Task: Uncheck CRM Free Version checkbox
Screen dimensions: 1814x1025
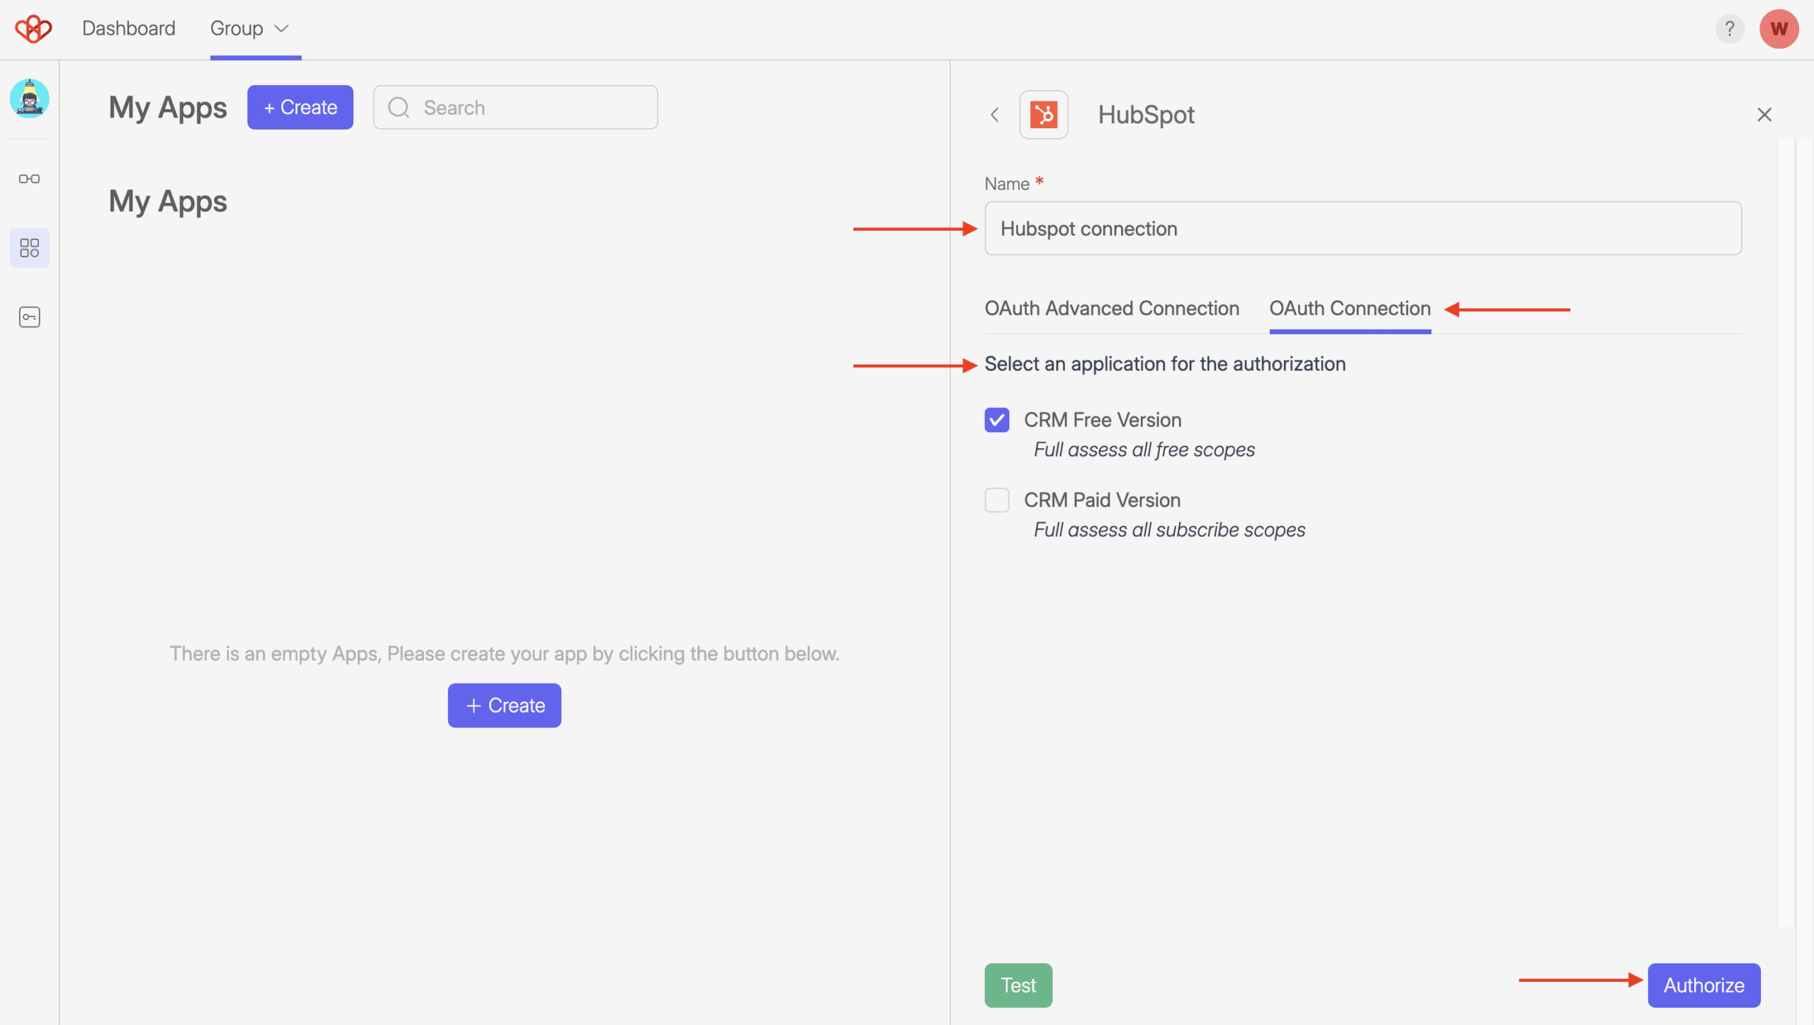Action: [997, 420]
